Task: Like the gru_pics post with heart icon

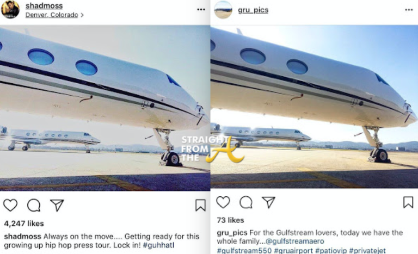Action: (223, 202)
